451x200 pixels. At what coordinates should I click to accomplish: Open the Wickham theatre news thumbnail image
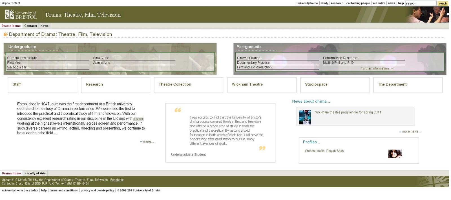305,117
